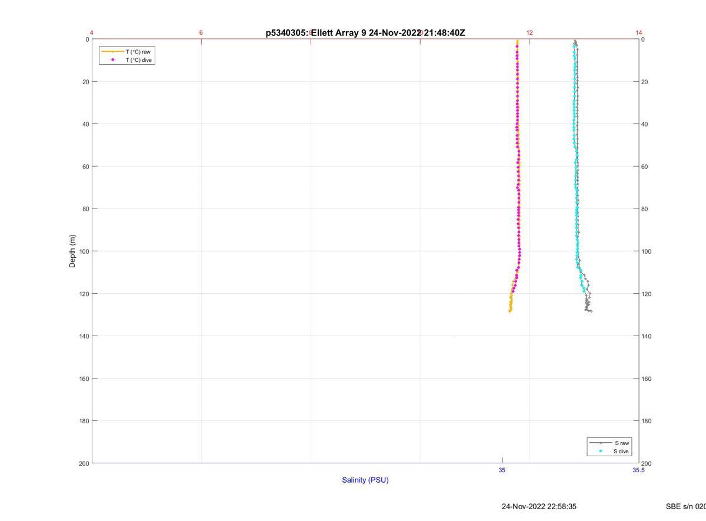Click the blue salinity tick label 35
706x521 pixels.
point(502,470)
